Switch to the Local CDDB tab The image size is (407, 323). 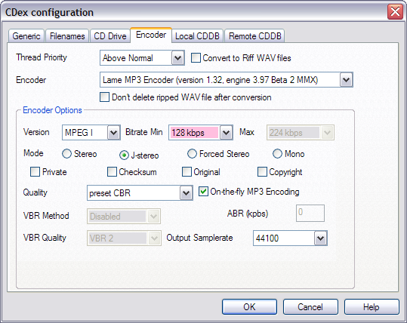[197, 35]
